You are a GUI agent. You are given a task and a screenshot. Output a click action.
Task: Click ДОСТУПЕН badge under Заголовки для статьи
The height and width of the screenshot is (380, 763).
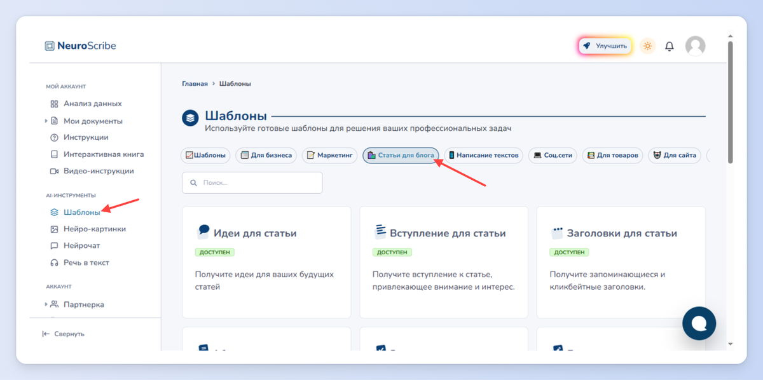569,252
